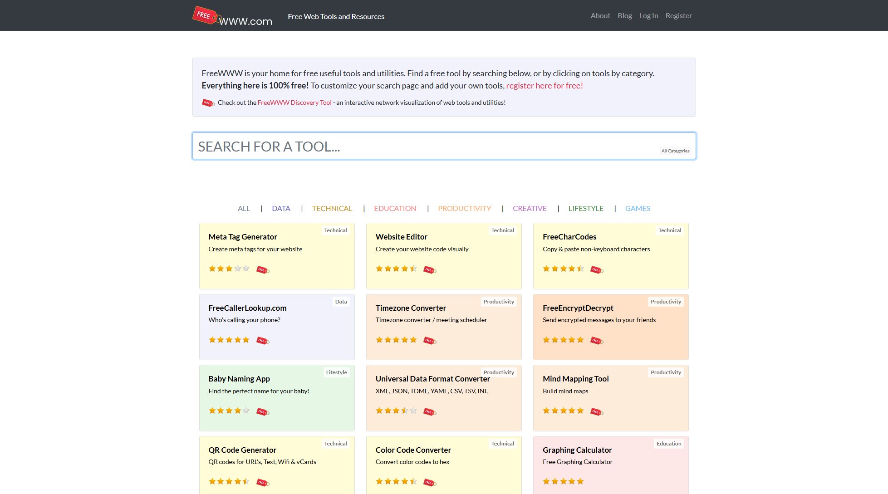888x494 pixels.
Task: Open the All Categories selector in the search box
Action: (x=675, y=151)
